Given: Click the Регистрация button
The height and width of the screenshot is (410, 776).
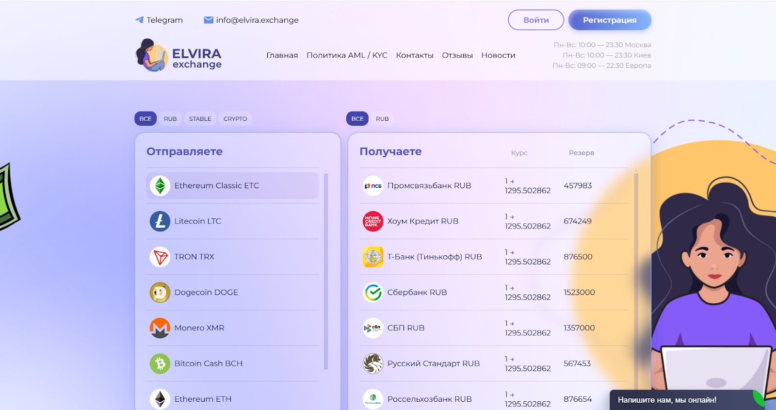Looking at the screenshot, I should pos(610,20).
